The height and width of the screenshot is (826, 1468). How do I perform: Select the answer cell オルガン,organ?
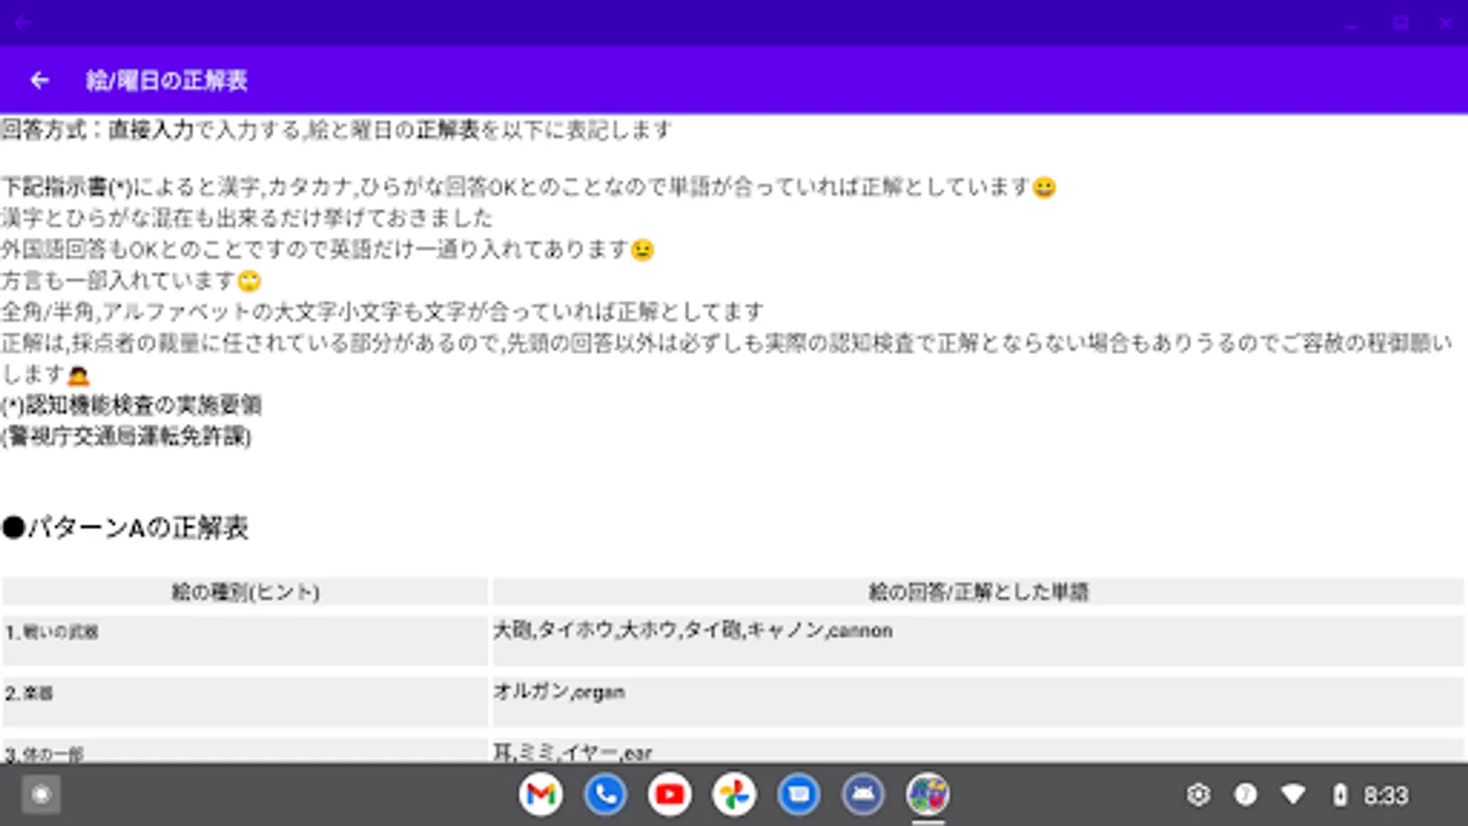(x=560, y=693)
